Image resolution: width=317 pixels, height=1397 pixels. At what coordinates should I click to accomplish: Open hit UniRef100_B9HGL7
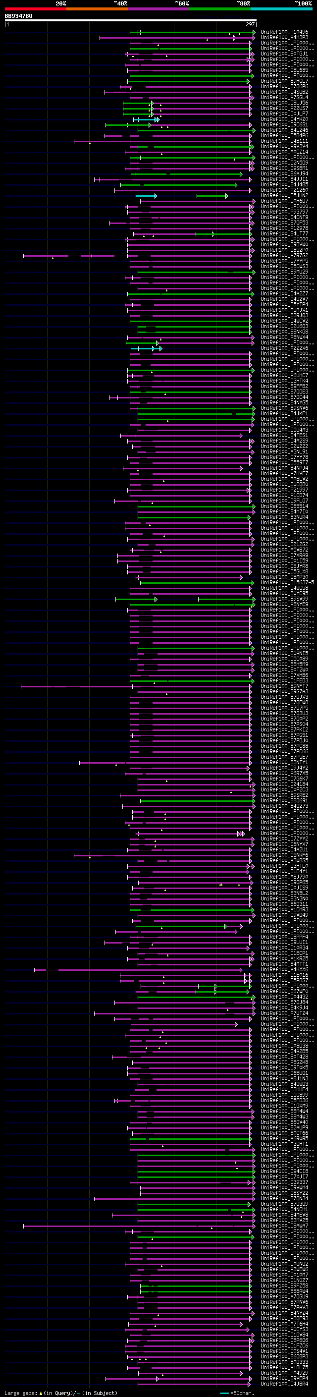[x=284, y=81]
